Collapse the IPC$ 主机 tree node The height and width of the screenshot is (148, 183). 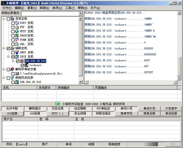coord(9,57)
